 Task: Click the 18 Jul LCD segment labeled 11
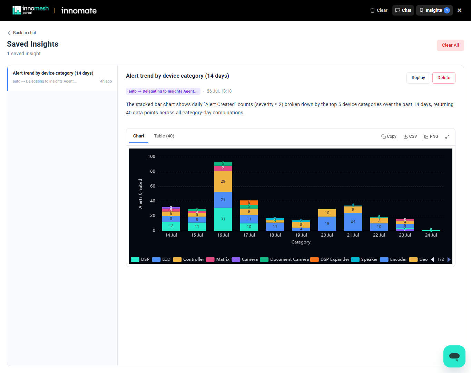[275, 227]
